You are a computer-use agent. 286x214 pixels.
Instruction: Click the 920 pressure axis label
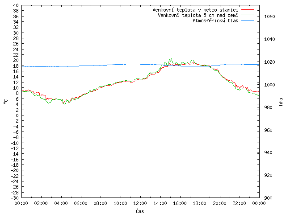268,175
